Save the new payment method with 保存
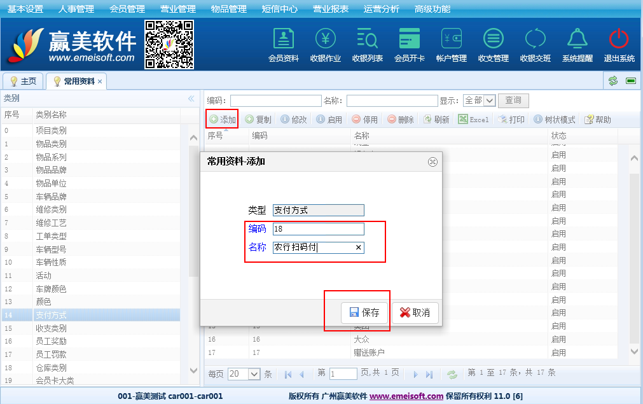This screenshot has height=404, width=643. (x=364, y=312)
